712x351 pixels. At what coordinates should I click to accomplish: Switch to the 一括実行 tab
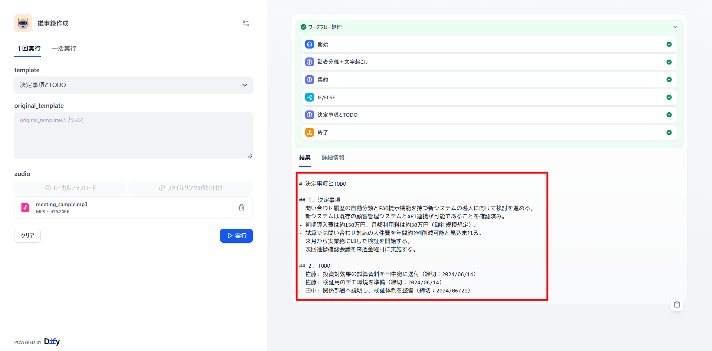(64, 49)
